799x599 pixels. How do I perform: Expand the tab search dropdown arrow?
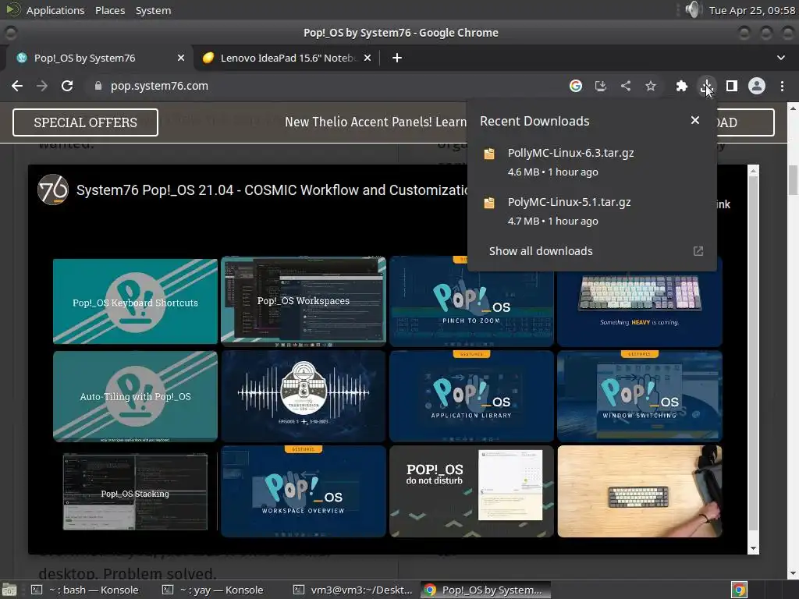coord(780,58)
